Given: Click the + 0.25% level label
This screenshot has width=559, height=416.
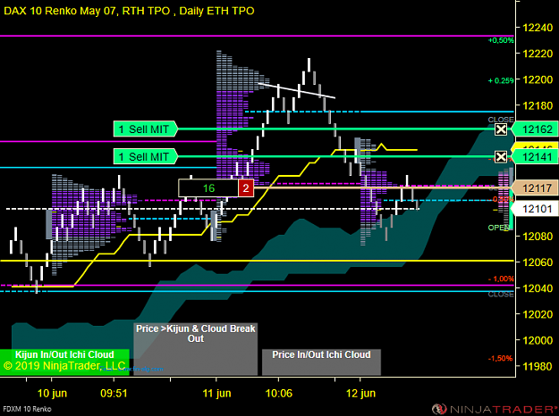Looking at the screenshot, I should coord(501,80).
